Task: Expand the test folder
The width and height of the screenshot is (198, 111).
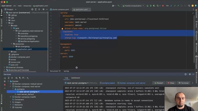Action: tap(9, 52)
